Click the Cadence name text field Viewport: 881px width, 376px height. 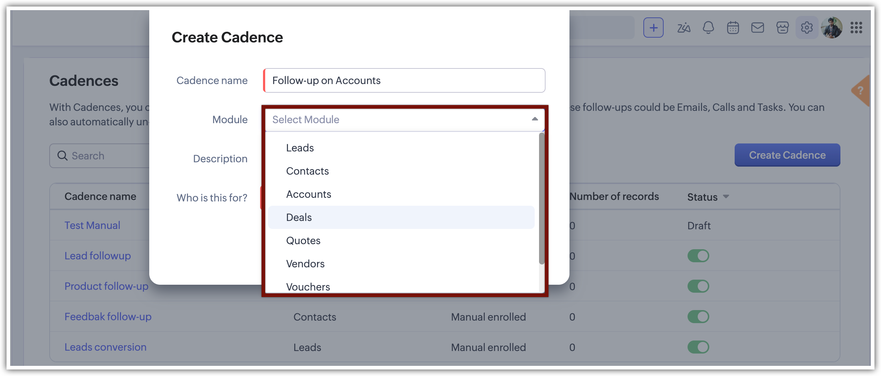pos(405,80)
